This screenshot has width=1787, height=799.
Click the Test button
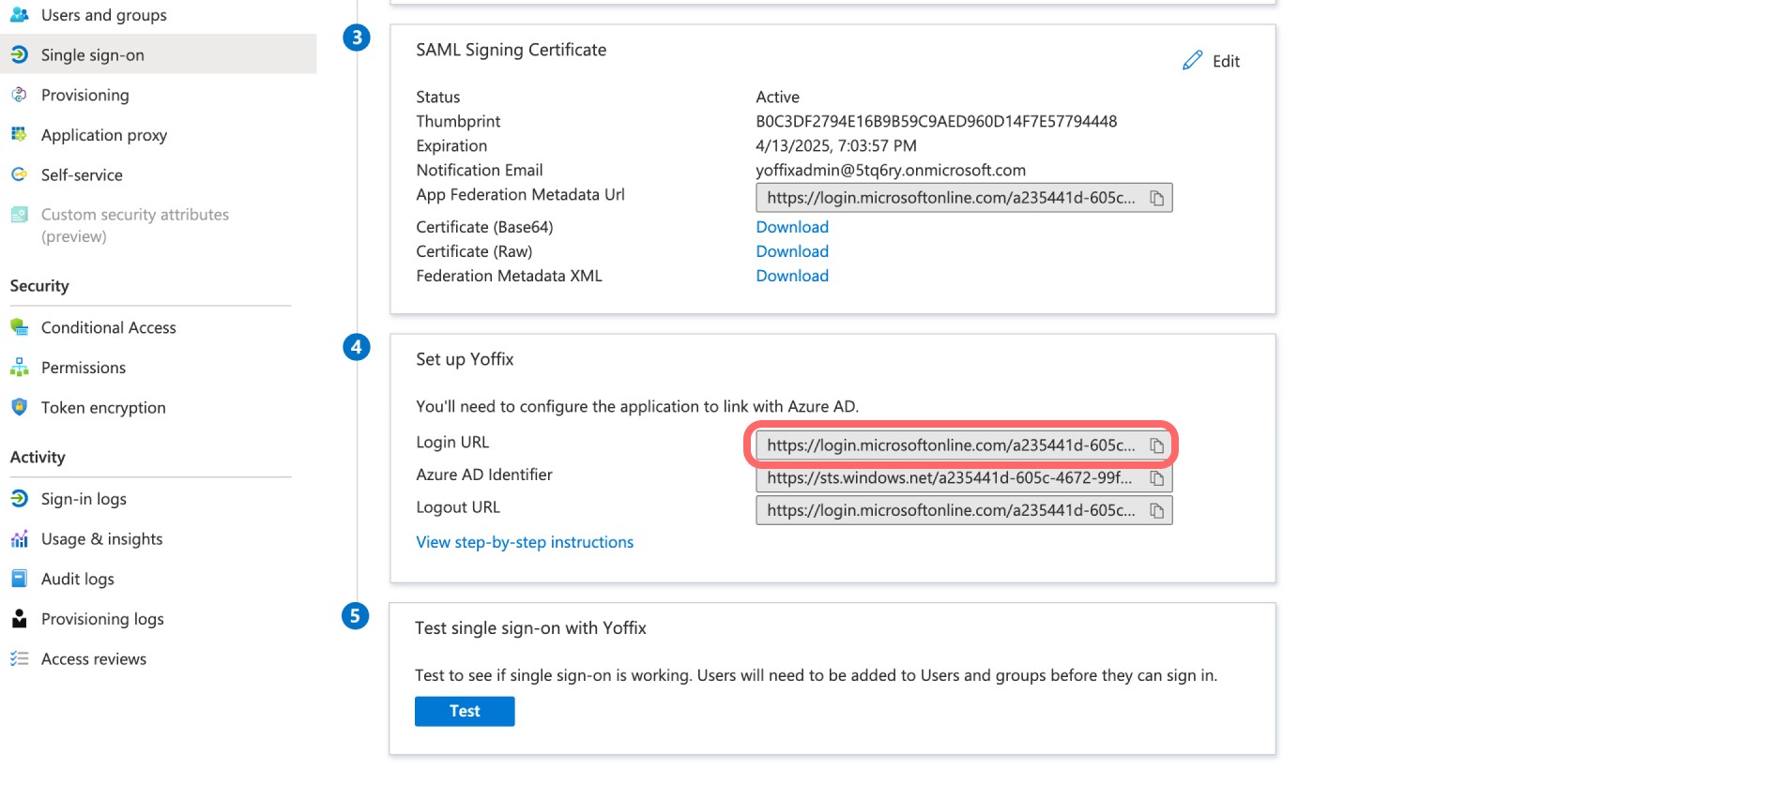click(x=465, y=711)
